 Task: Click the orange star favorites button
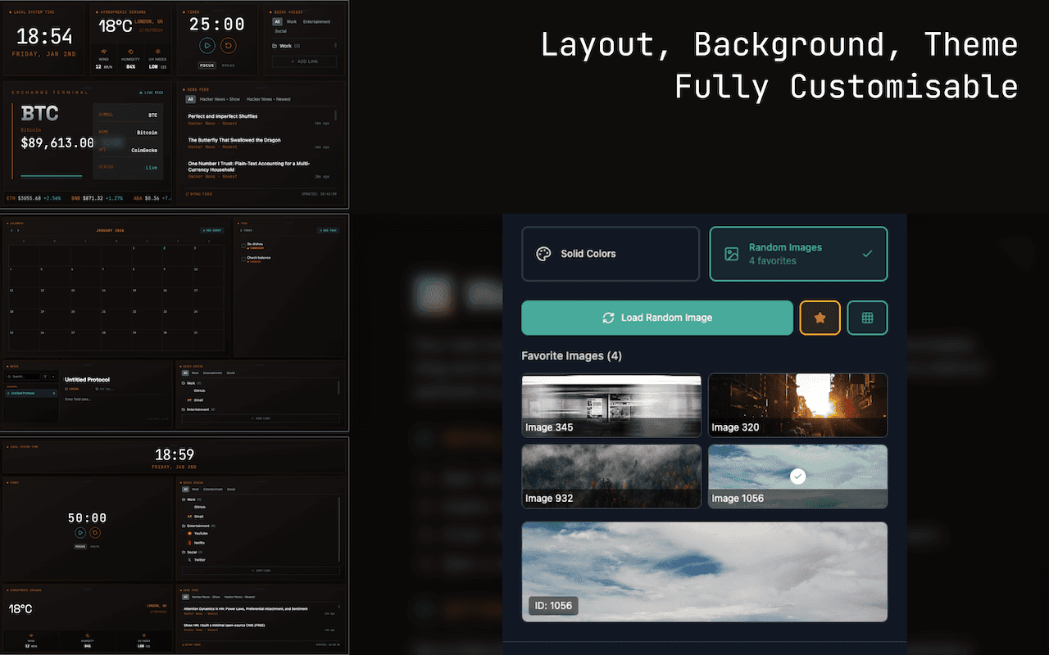point(820,318)
